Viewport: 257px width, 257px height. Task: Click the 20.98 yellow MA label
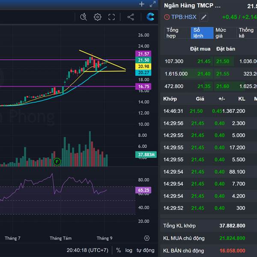(x=143, y=66)
